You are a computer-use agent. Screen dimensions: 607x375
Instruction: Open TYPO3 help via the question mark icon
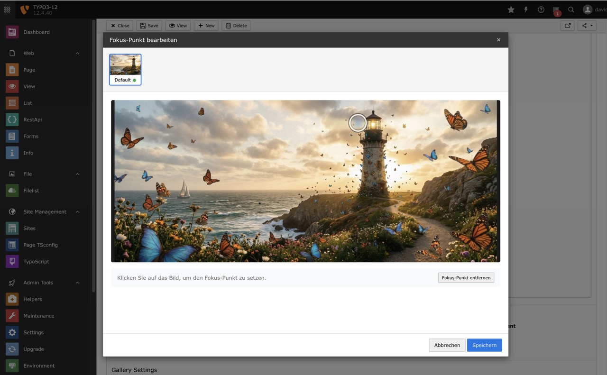tap(541, 9)
